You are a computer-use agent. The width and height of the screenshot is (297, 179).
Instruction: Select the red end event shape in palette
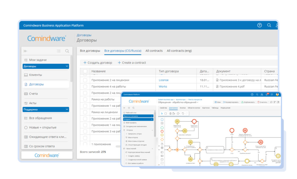pos(162,131)
